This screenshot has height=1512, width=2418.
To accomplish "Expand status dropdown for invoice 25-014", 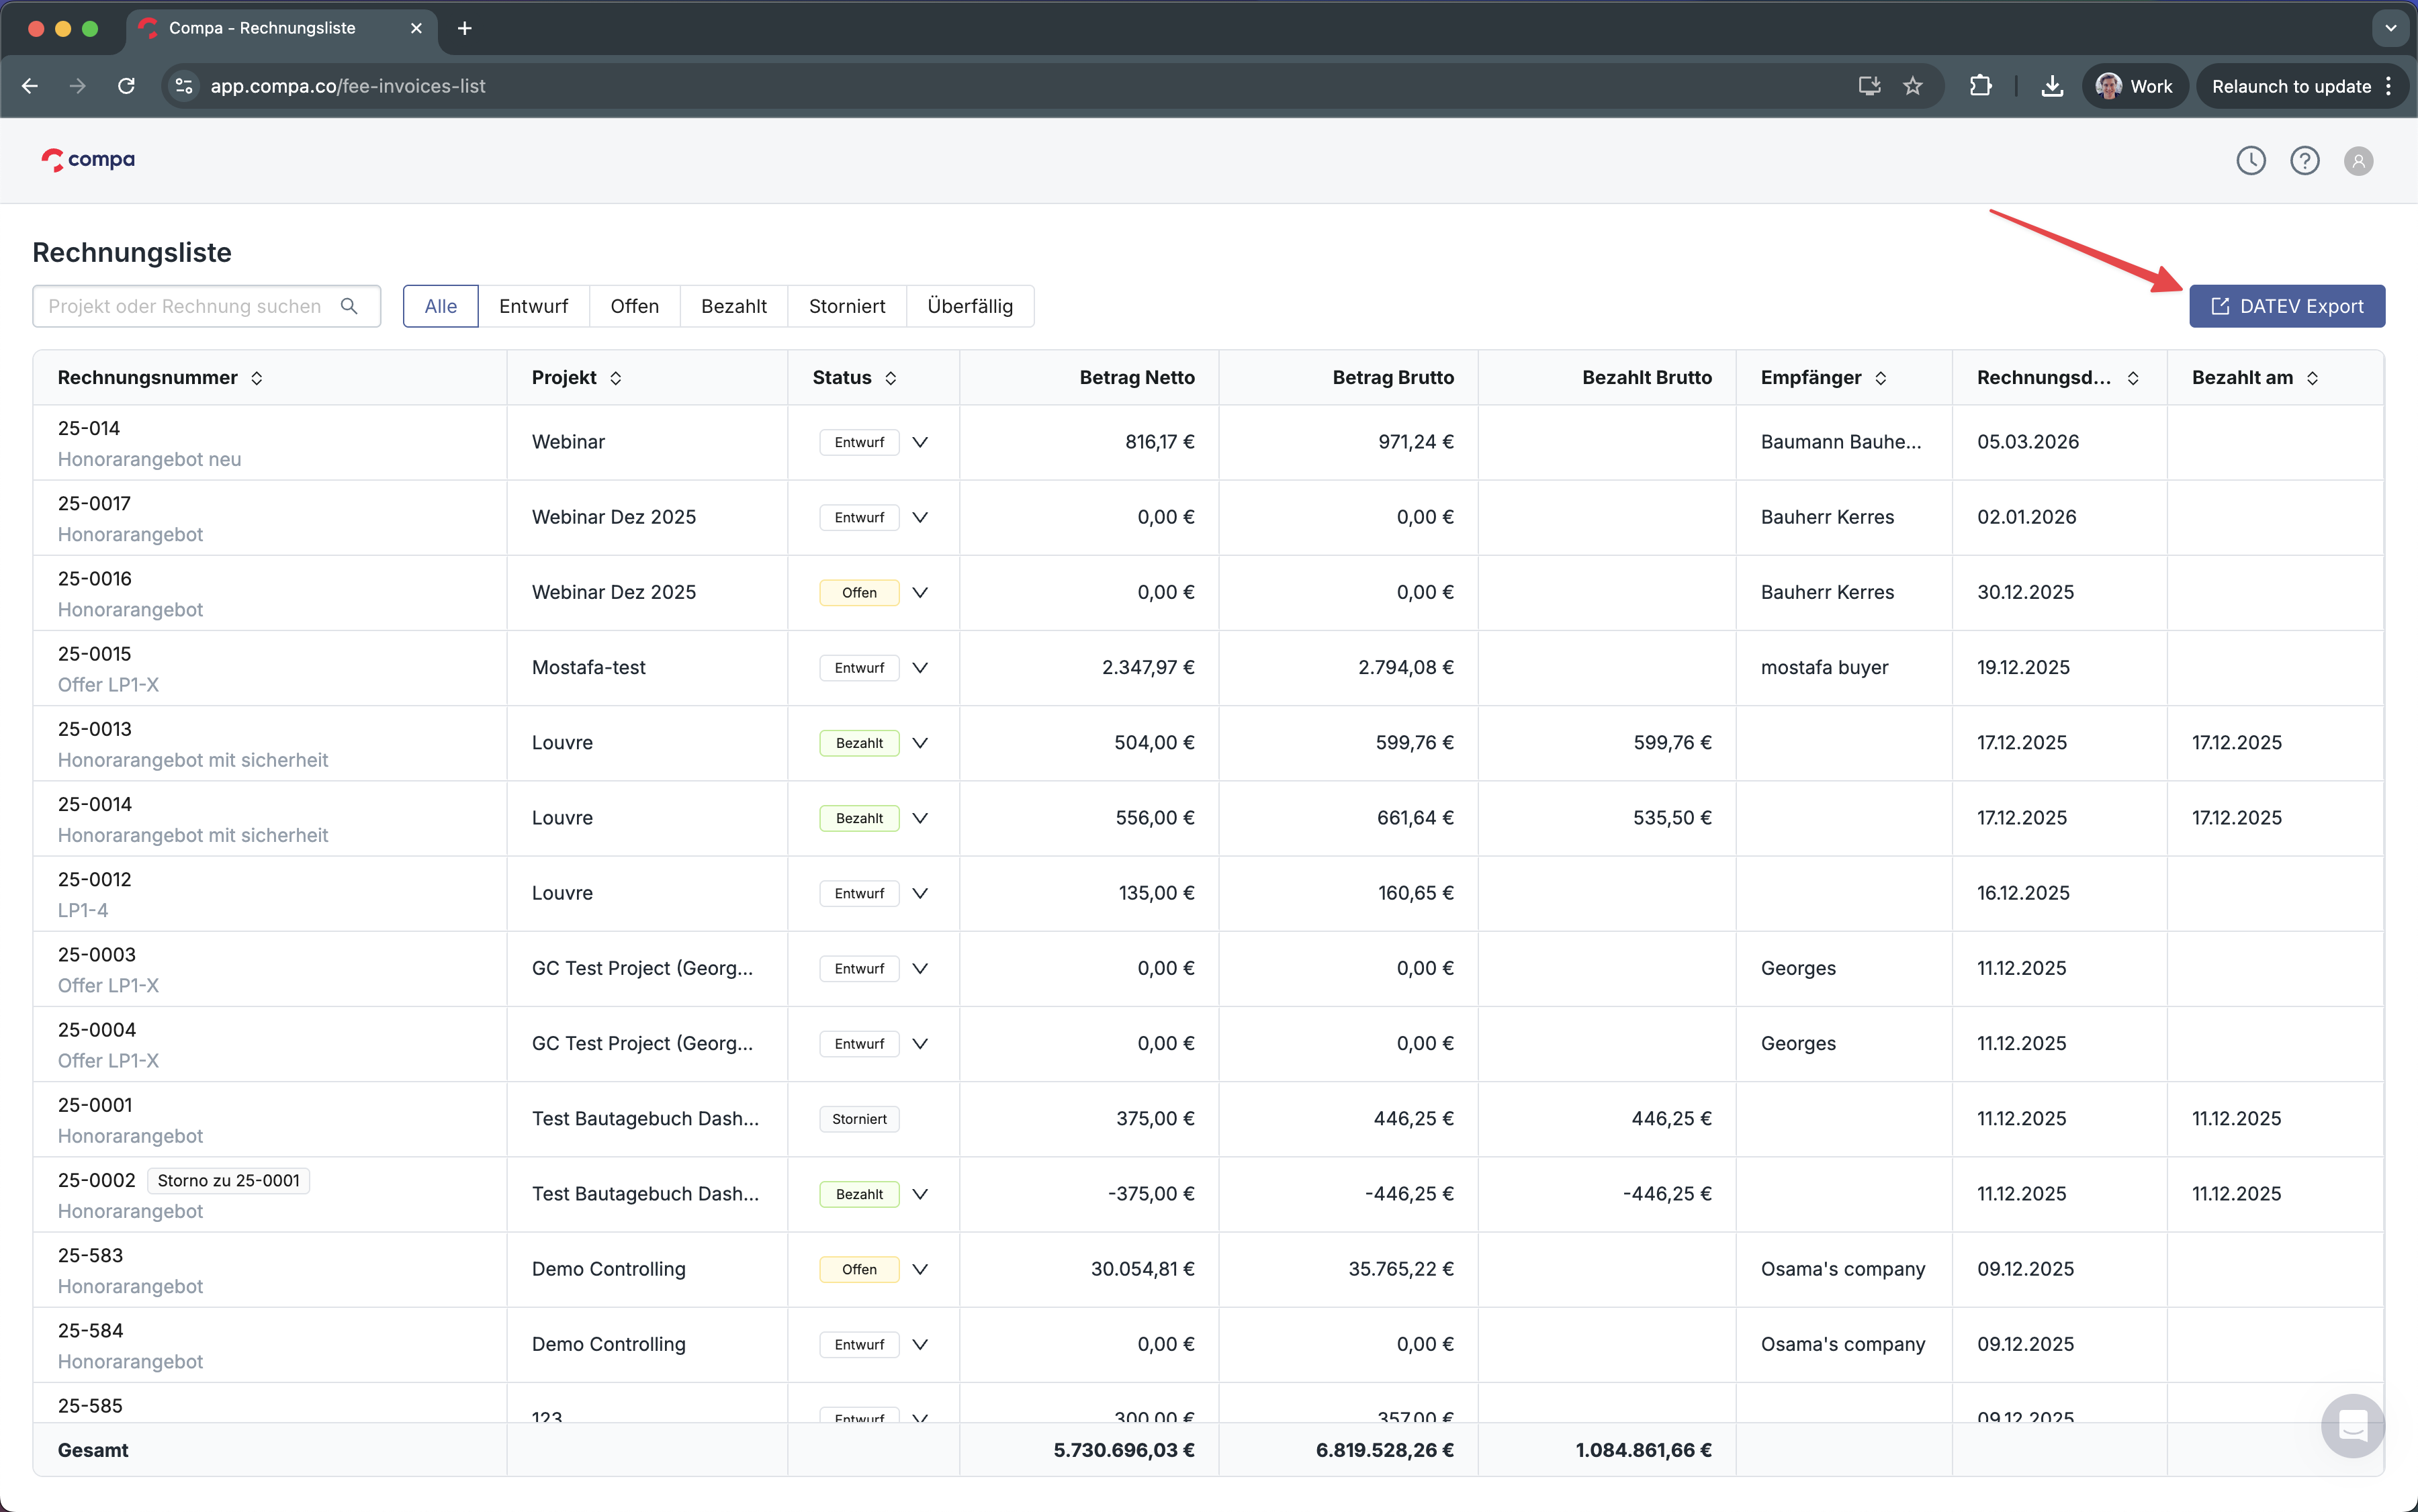I will click(920, 442).
